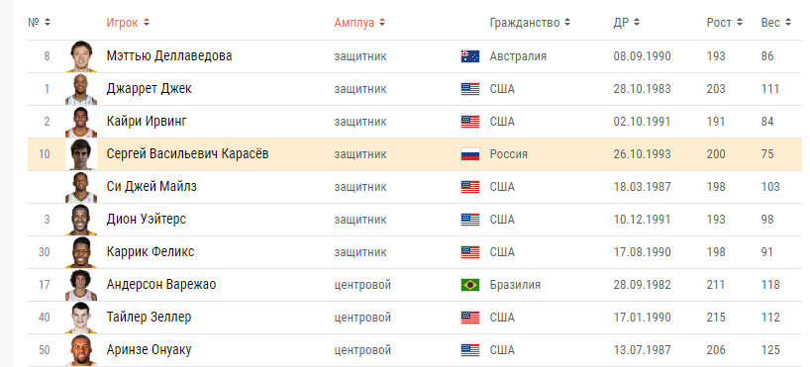Viewport: 810px width, 367px height.
Task: Open Си Джей Майлз profile link
Action: 152,186
